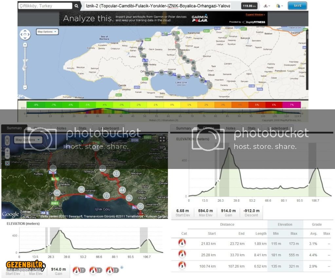Select marker 99 on the satellite map

point(57,193)
